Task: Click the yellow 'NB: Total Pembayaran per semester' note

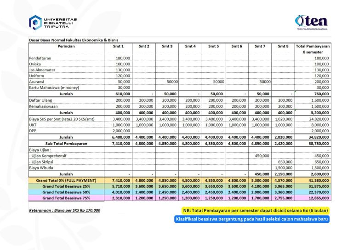Action: tap(254, 210)
